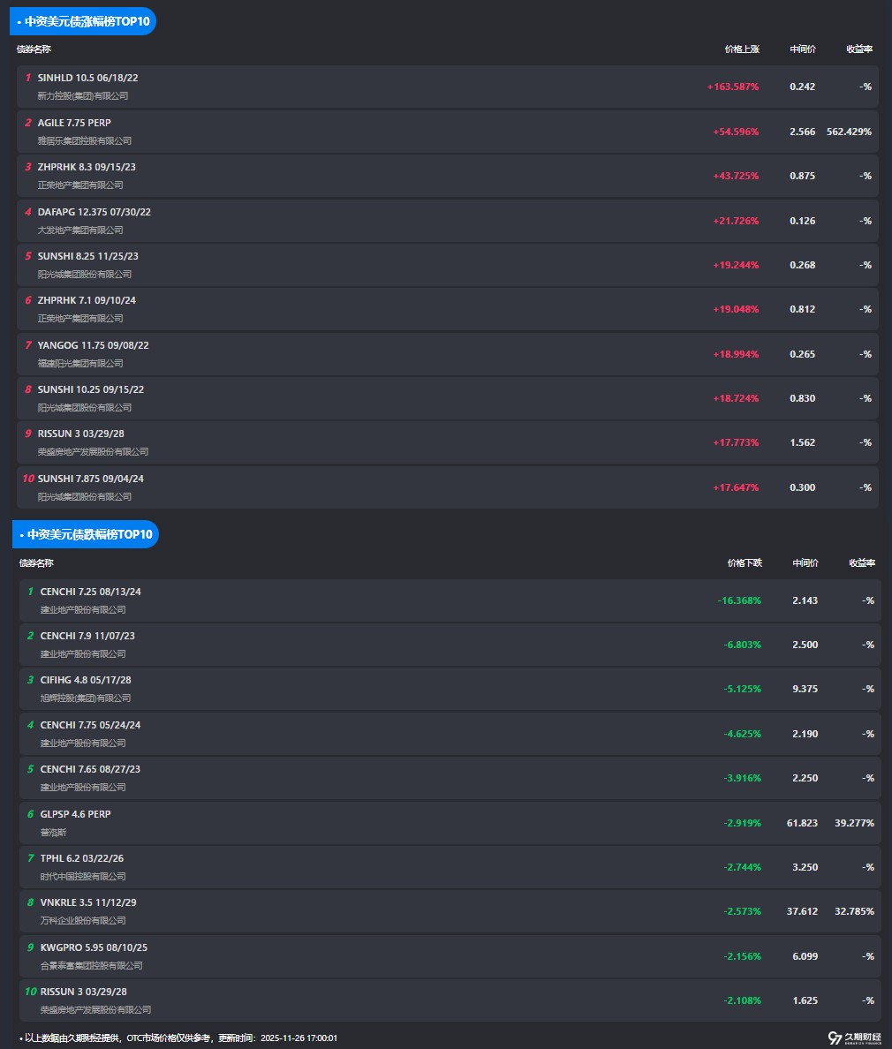
Task: Open the CIFIHG 4.8 05/17/28 bond
Action: tap(86, 680)
